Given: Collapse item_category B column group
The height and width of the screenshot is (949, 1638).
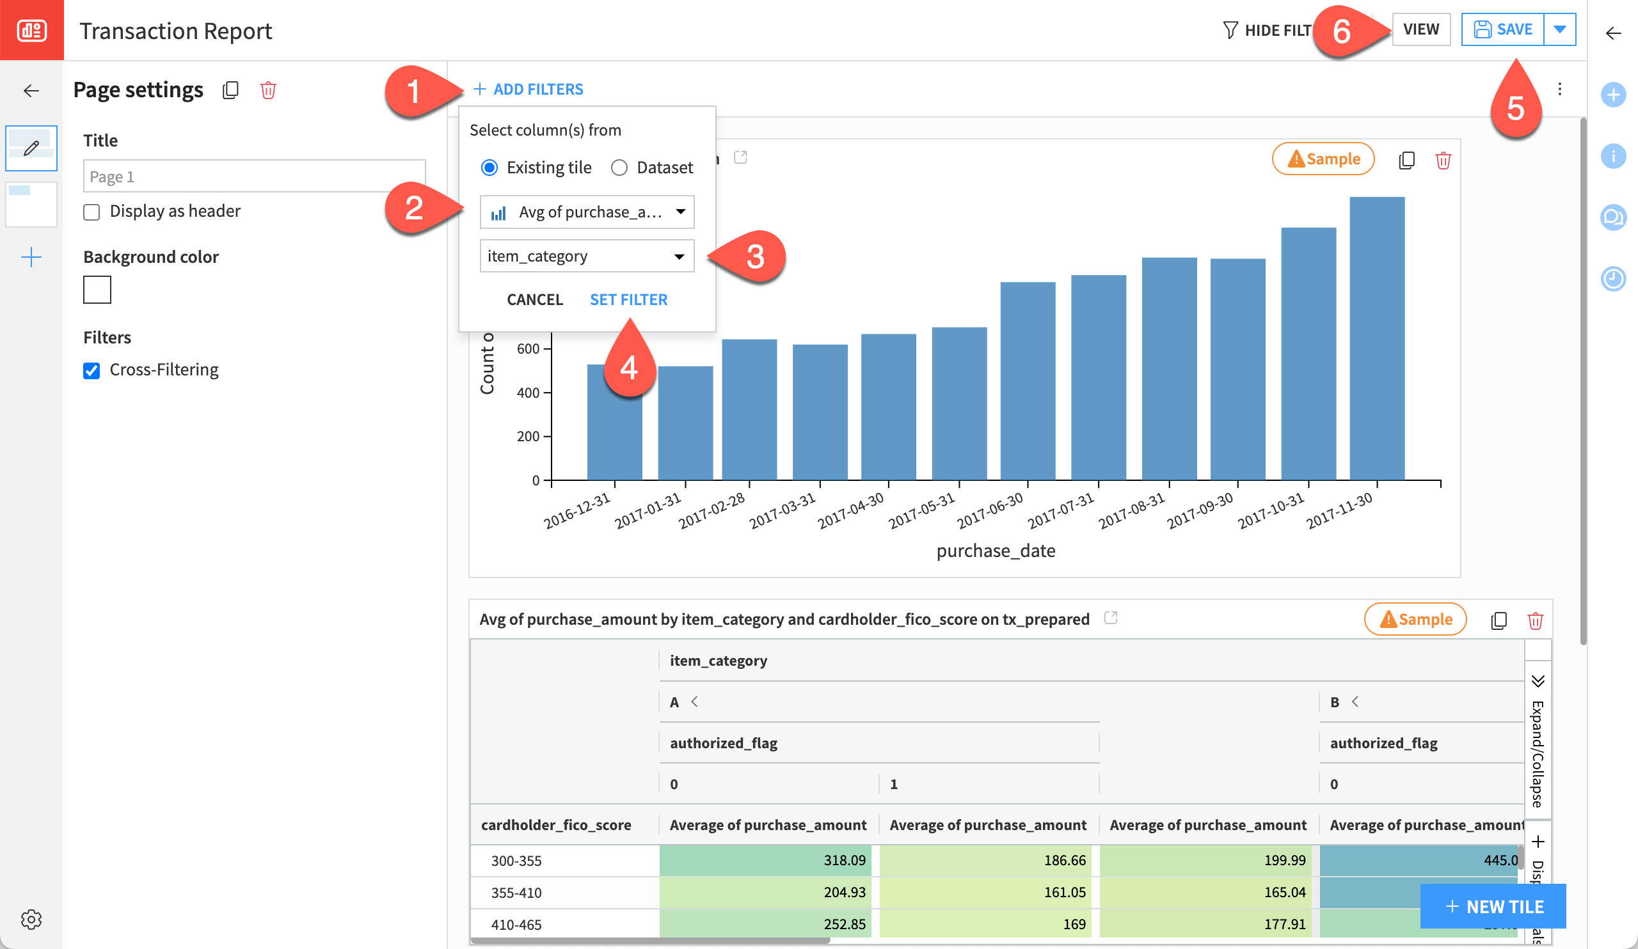Looking at the screenshot, I should point(1355,702).
